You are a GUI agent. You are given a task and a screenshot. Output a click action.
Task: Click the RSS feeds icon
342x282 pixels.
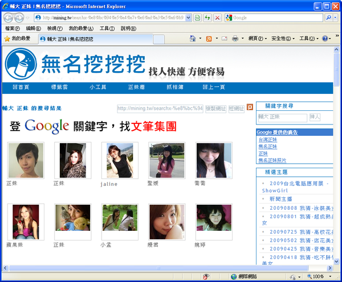[209, 39]
